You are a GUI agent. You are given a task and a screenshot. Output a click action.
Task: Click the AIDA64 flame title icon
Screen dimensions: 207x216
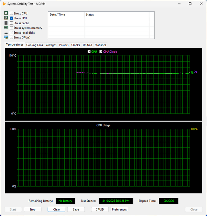pos(4,4)
